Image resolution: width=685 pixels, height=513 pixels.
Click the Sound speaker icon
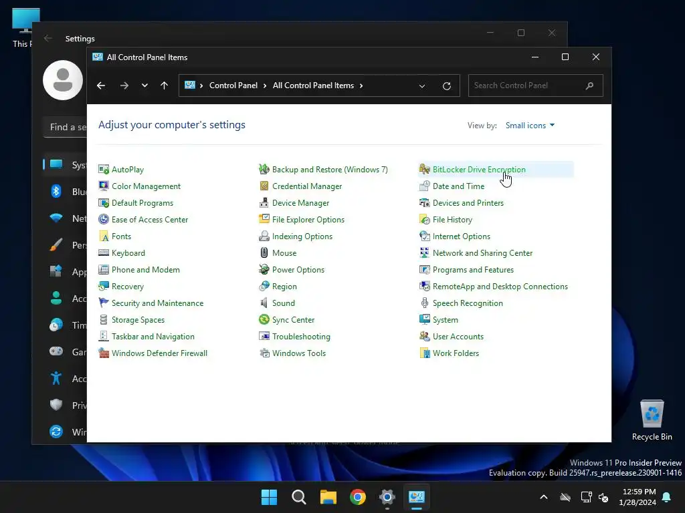pos(264,303)
